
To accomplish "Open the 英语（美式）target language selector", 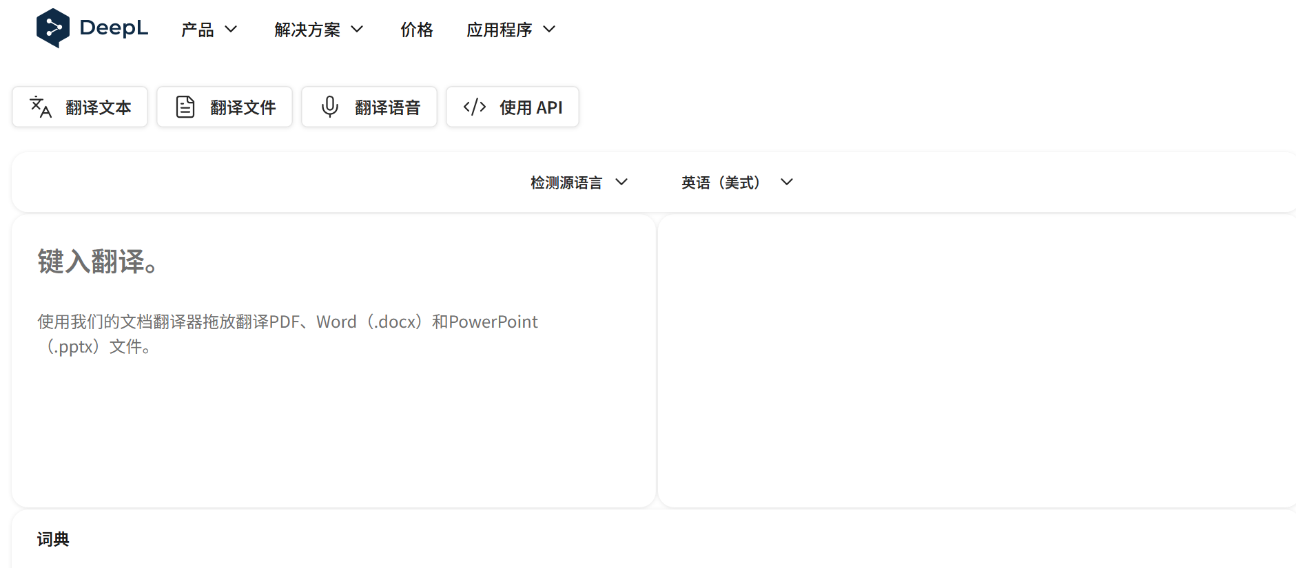I will (737, 182).
